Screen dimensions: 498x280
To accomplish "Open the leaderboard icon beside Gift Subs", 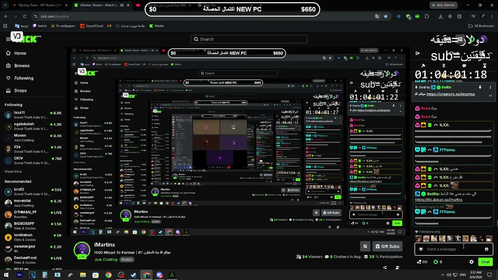I will 365,246.
